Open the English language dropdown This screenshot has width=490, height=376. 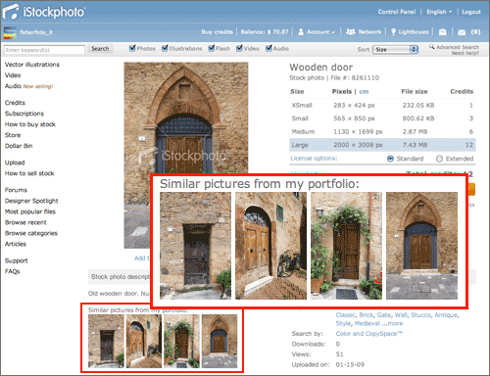click(439, 12)
